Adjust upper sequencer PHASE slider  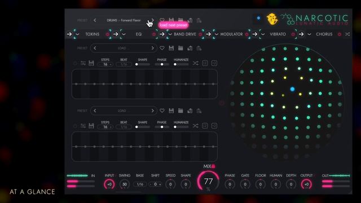(x=162, y=64)
